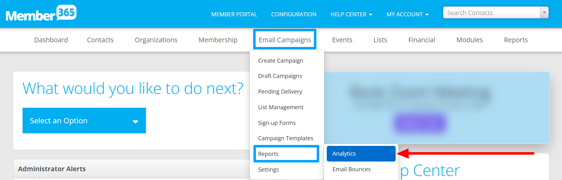This screenshot has width=562, height=180.
Task: Click into the Search Contacts field
Action: [x=492, y=13]
